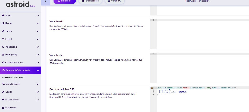Expand the Basis section chevron
Viewport: 249px width, 112px height.
[x=38, y=16]
